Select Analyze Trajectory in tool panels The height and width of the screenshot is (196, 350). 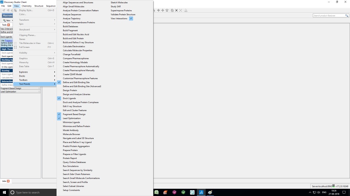pos(72,19)
